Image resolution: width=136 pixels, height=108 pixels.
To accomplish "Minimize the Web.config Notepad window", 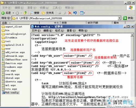I will point(125,27).
